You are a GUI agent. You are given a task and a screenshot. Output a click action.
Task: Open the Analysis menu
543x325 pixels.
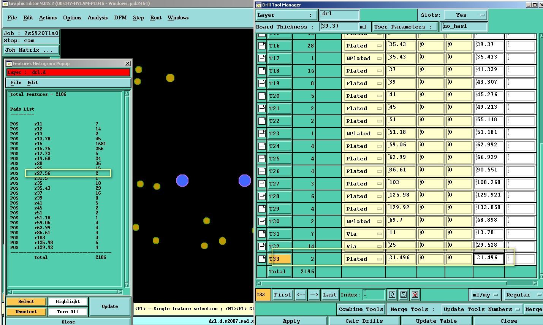click(98, 17)
